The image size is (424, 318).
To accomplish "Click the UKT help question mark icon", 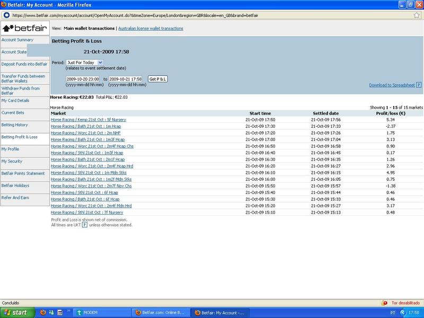I will click(x=85, y=225).
